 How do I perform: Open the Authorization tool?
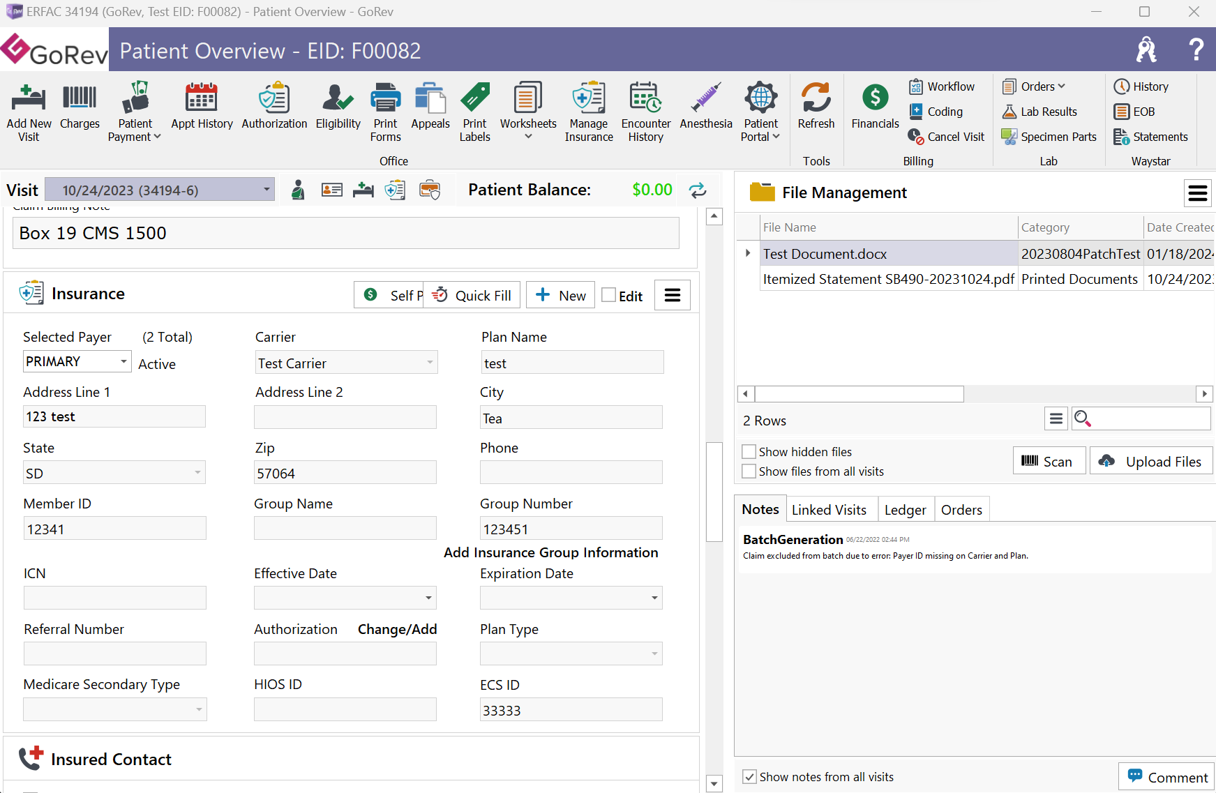click(x=274, y=106)
